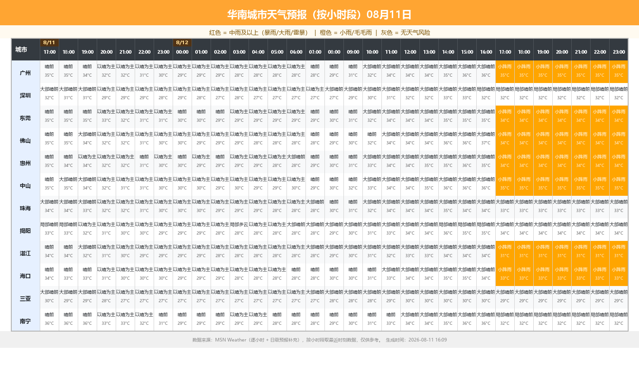Click the last orange 小阵雨 cell for 海口
This screenshot has height=369, width=639.
(x=619, y=275)
